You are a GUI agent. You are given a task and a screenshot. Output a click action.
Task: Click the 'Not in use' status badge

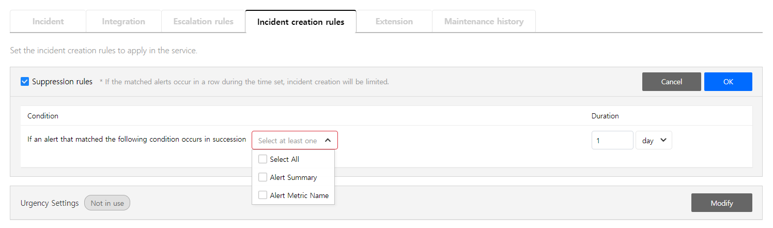(107, 203)
